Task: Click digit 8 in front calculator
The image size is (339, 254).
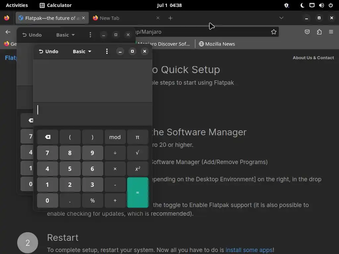Action: tap(70, 153)
